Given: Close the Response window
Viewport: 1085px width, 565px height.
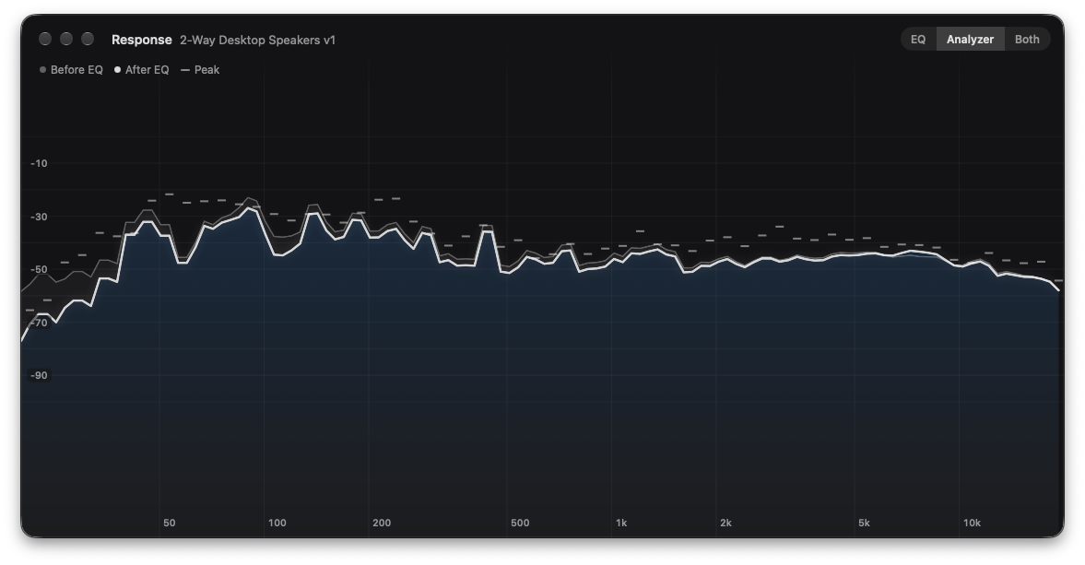Looking at the screenshot, I should (45, 39).
